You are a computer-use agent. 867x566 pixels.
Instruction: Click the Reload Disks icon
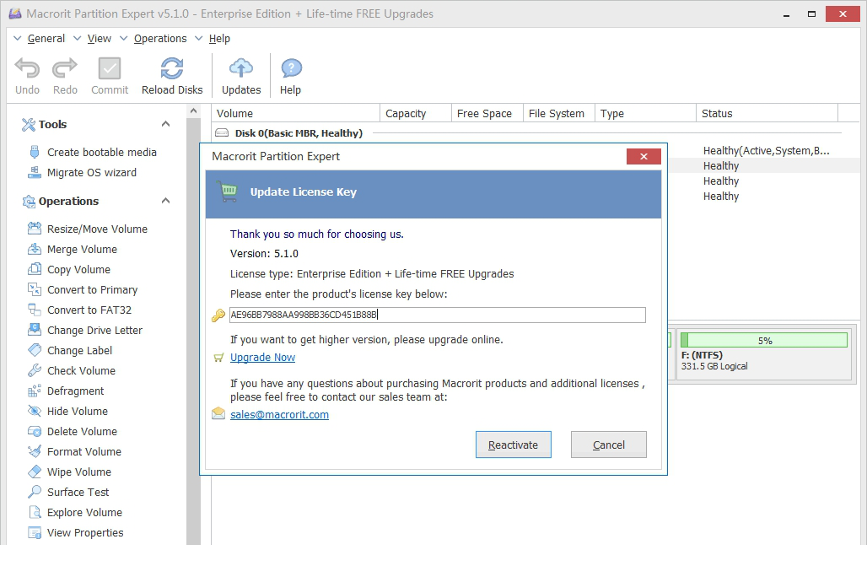pyautogui.click(x=172, y=68)
